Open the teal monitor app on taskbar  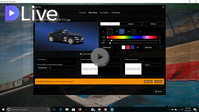[112, 110]
